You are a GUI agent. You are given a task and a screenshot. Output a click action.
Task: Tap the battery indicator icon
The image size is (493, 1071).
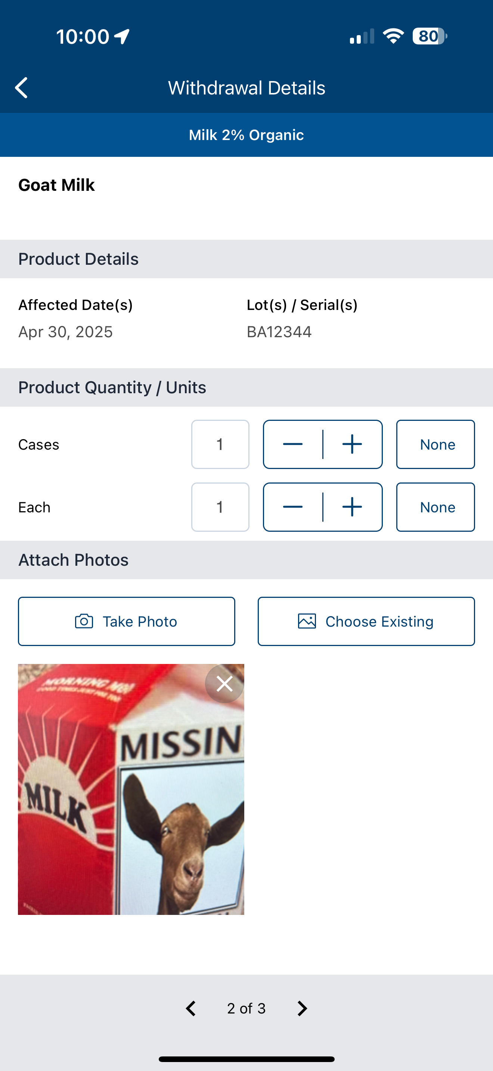(x=430, y=36)
